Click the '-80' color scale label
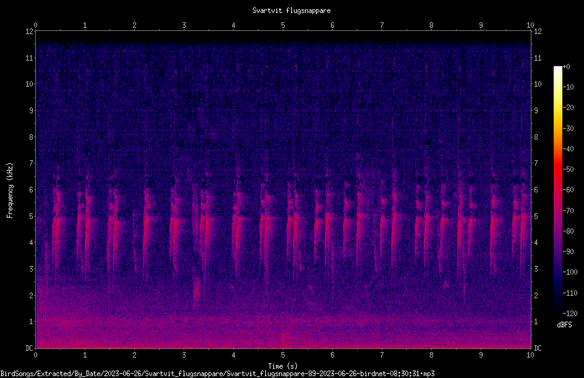 coord(568,231)
